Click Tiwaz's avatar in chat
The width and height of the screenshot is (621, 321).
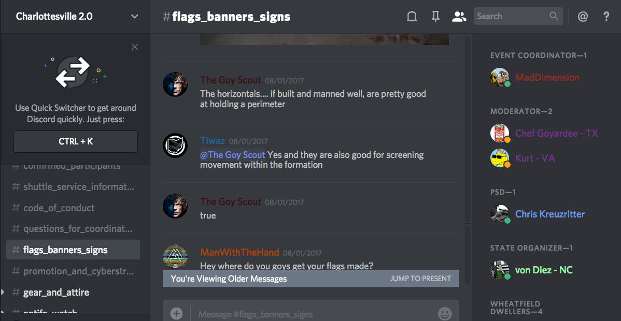(175, 145)
